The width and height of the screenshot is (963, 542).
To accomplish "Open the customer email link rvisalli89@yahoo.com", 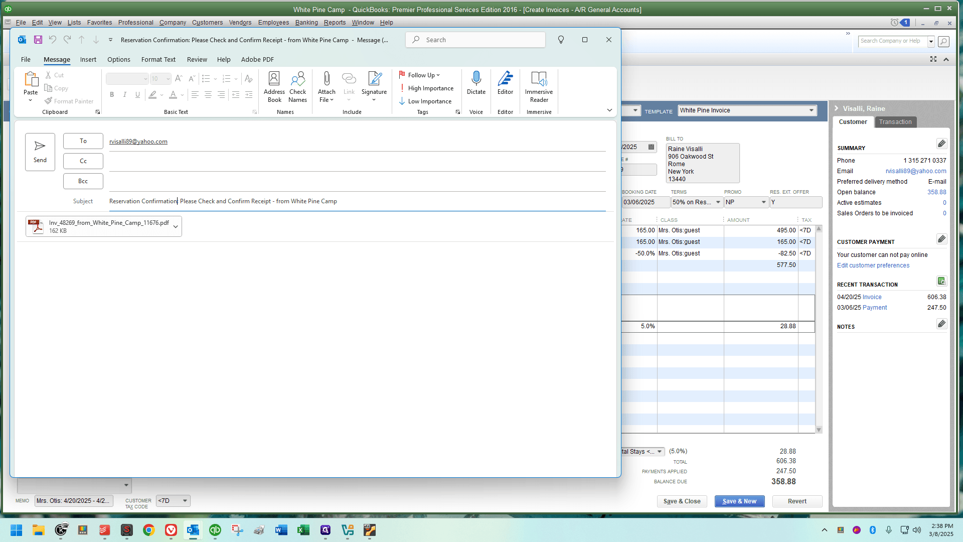I will (x=916, y=171).
